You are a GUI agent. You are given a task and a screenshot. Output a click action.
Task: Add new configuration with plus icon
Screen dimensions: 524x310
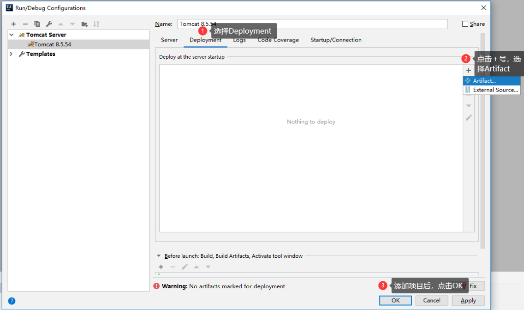coord(13,24)
